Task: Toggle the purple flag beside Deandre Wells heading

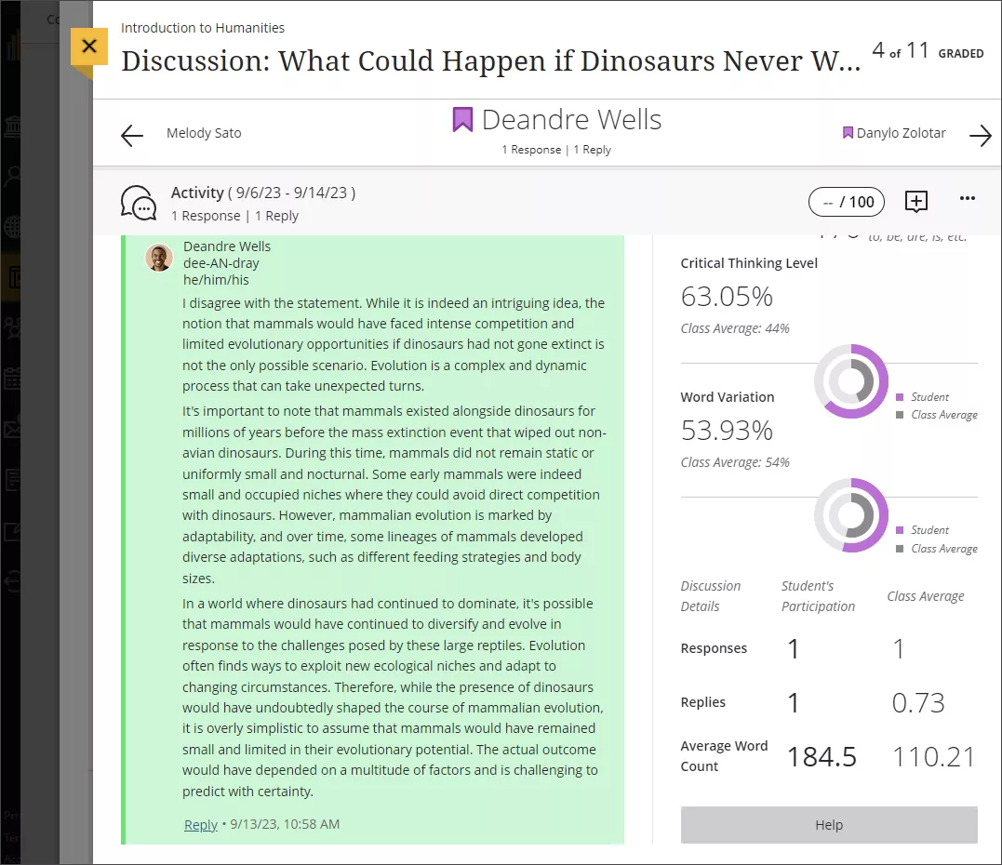Action: pos(462,120)
